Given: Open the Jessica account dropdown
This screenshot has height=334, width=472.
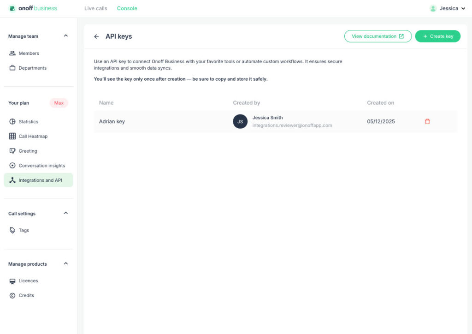Looking at the screenshot, I should coord(447,8).
